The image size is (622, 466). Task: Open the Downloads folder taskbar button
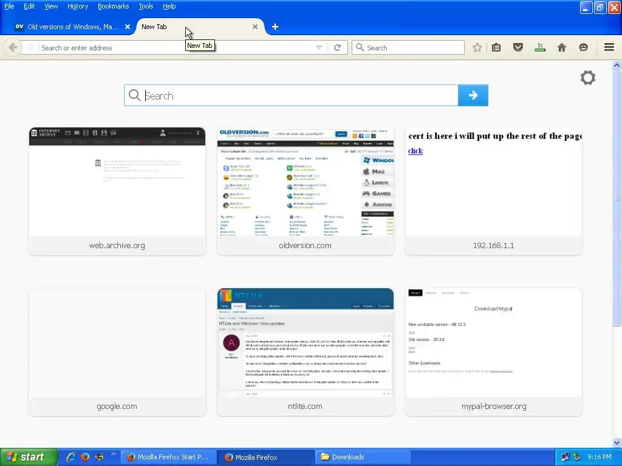point(363,457)
